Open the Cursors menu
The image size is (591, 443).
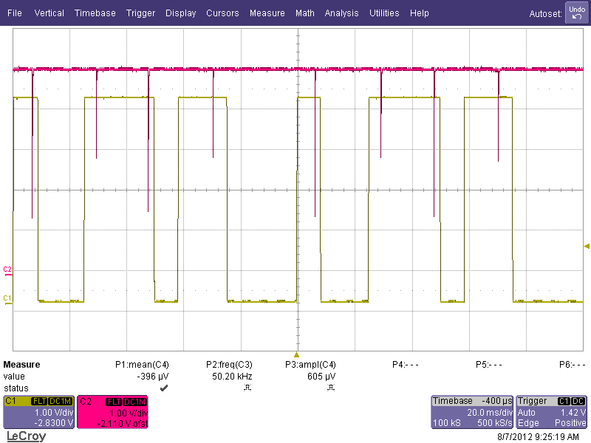(222, 13)
